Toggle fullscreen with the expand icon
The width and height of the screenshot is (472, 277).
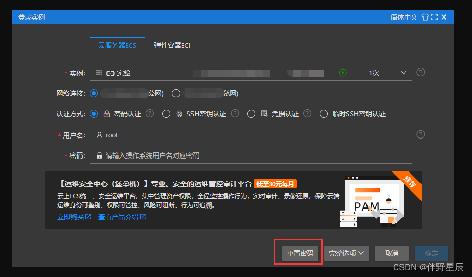(x=434, y=17)
